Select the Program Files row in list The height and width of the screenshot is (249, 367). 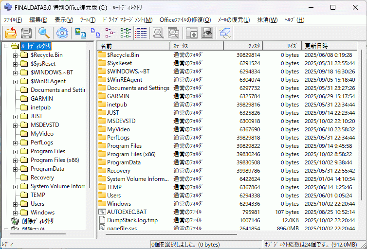[227, 146]
